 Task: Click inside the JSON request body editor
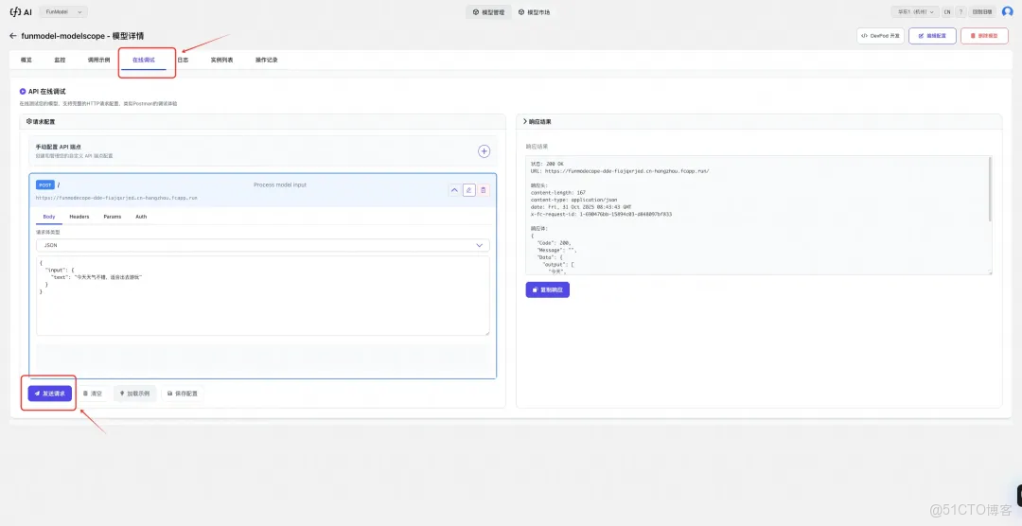[263, 296]
